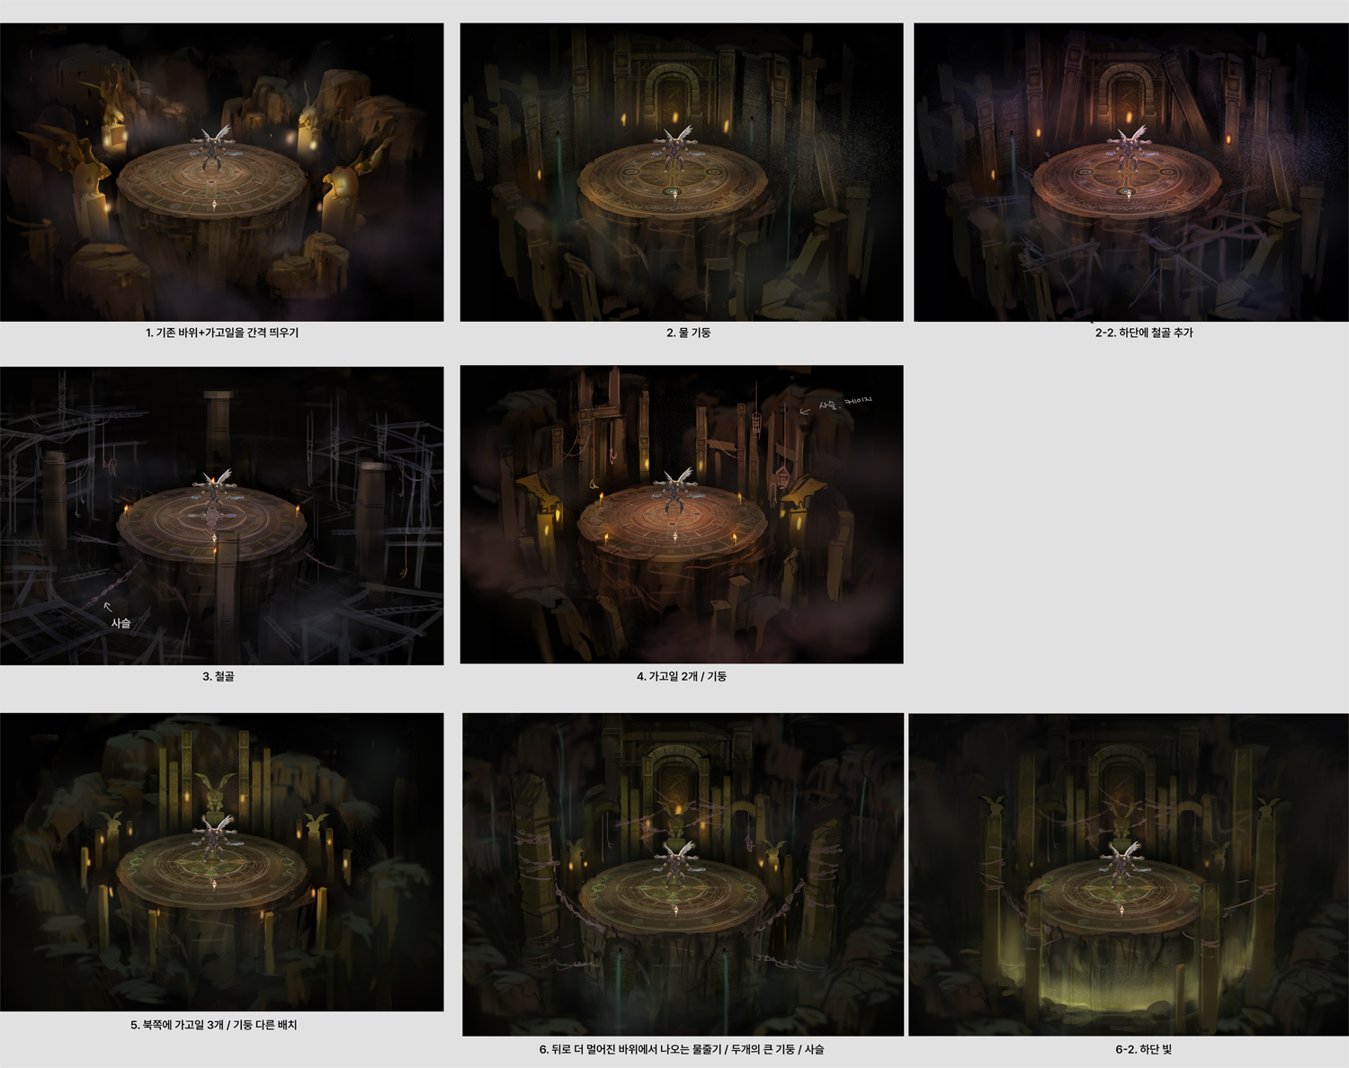1349x1068 pixels.
Task: Select the concept 4 two-gargoyle image
Action: point(681,514)
